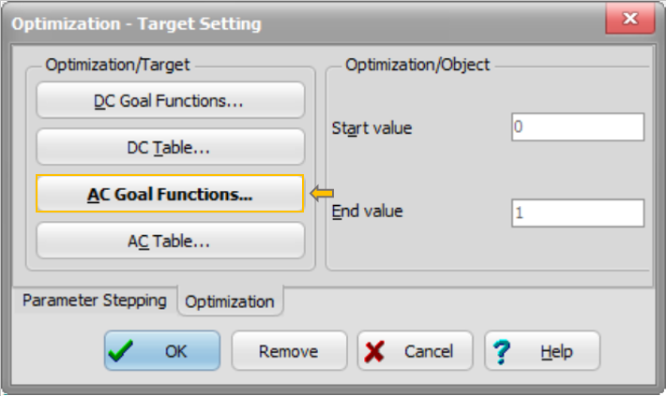666x396 pixels.
Task: Switch to the Optimization tab
Action: click(x=230, y=301)
